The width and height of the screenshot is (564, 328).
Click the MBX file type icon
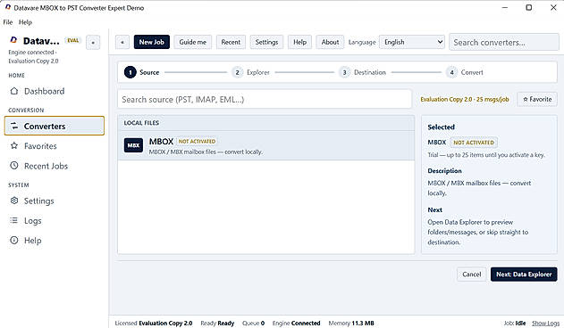pyautogui.click(x=133, y=145)
